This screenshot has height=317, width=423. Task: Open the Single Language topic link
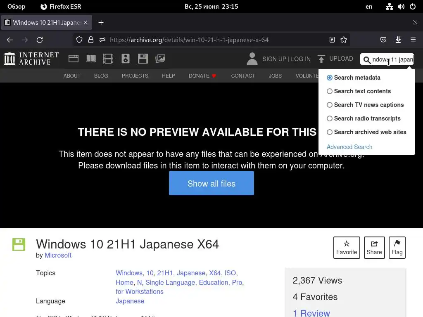(x=170, y=282)
